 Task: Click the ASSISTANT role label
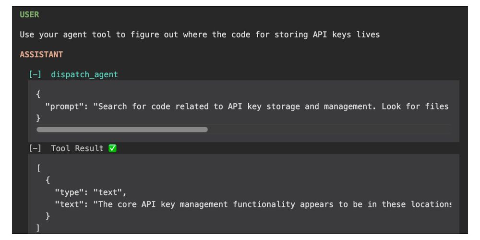click(41, 55)
